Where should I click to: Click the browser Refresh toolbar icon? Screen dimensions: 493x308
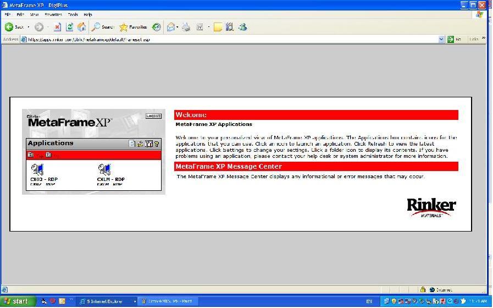coord(70,26)
